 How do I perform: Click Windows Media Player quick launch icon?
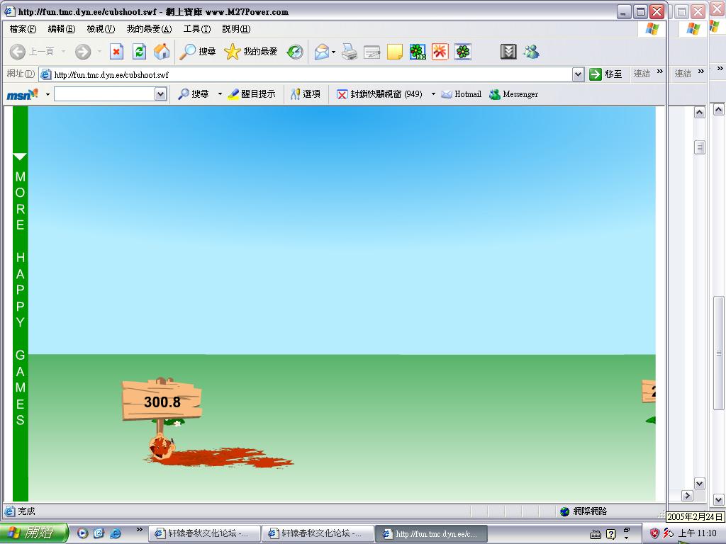click(x=82, y=533)
